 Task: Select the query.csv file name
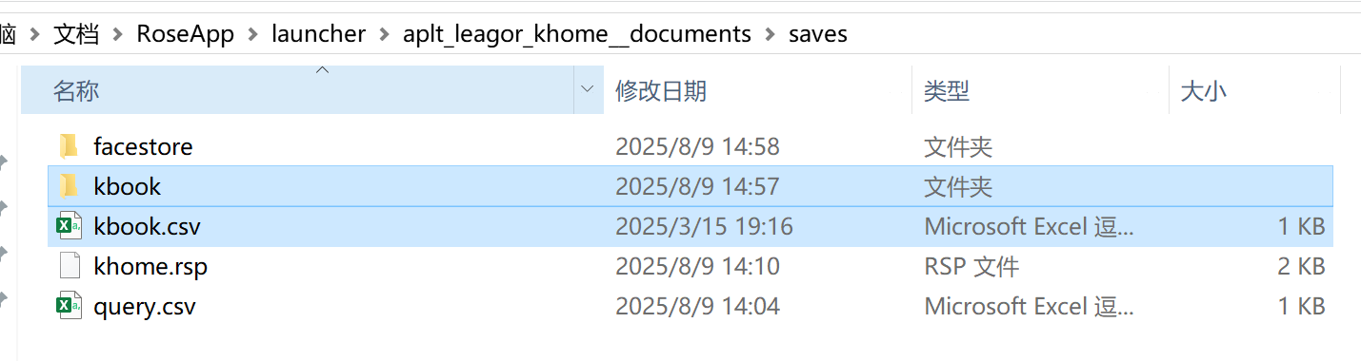(145, 307)
